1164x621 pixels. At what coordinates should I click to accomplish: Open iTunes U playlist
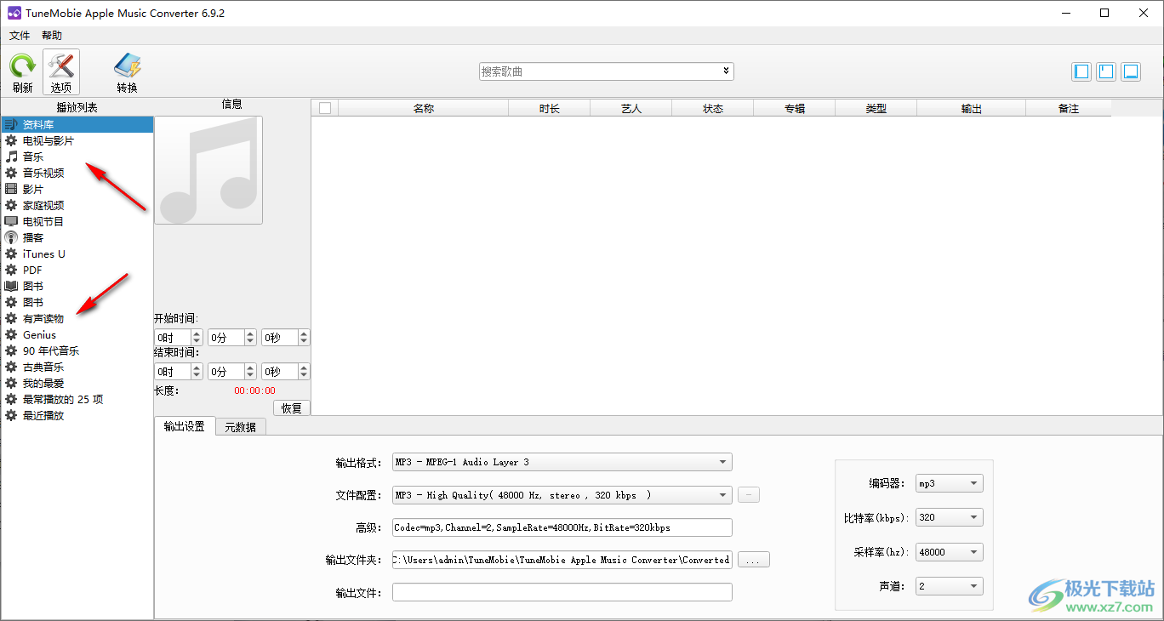coord(77,254)
